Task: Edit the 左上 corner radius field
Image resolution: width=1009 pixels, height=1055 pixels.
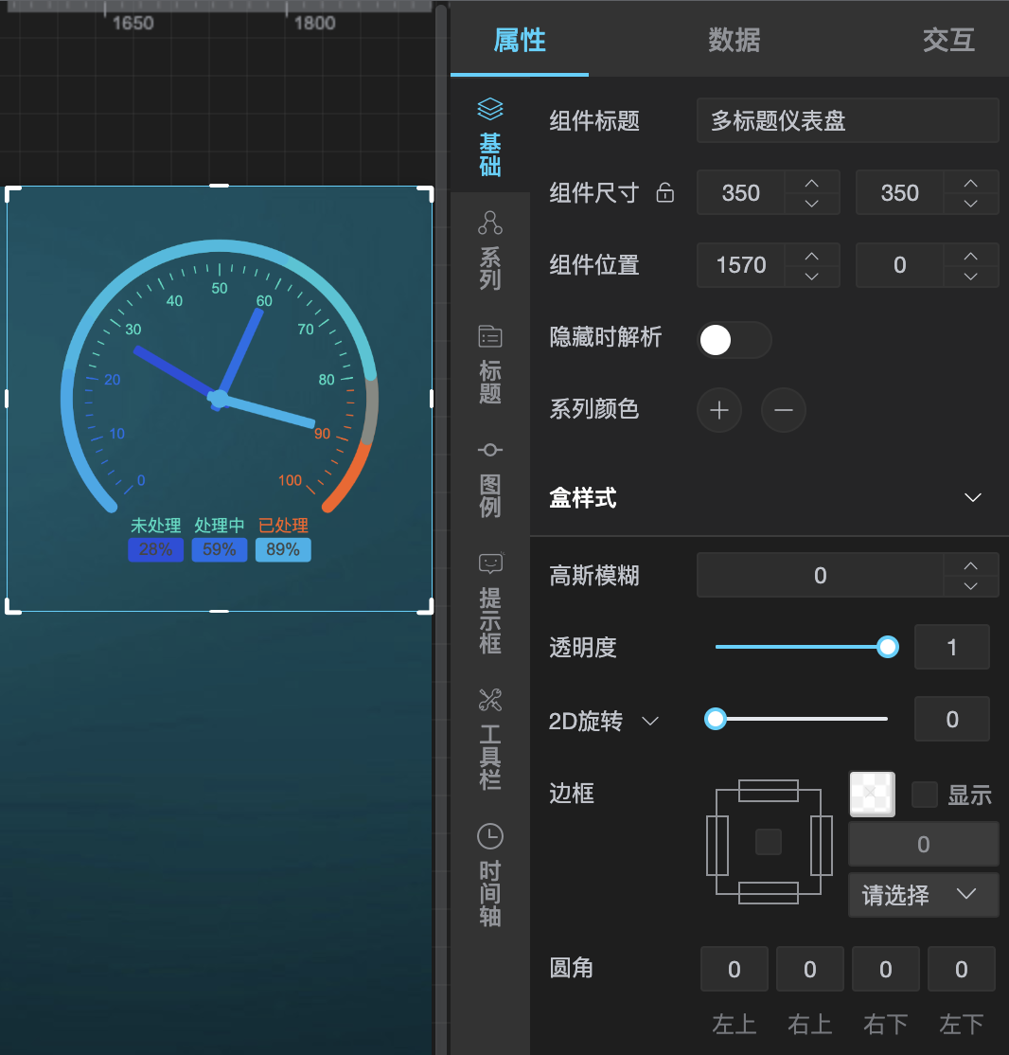Action: point(734,969)
